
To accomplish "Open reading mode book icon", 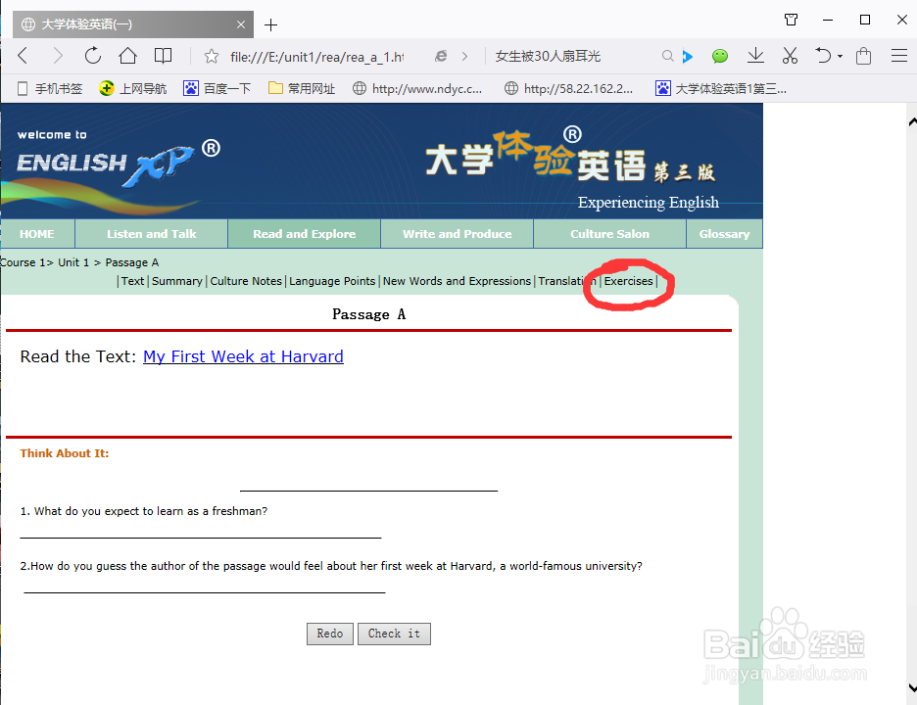I will pyautogui.click(x=163, y=56).
